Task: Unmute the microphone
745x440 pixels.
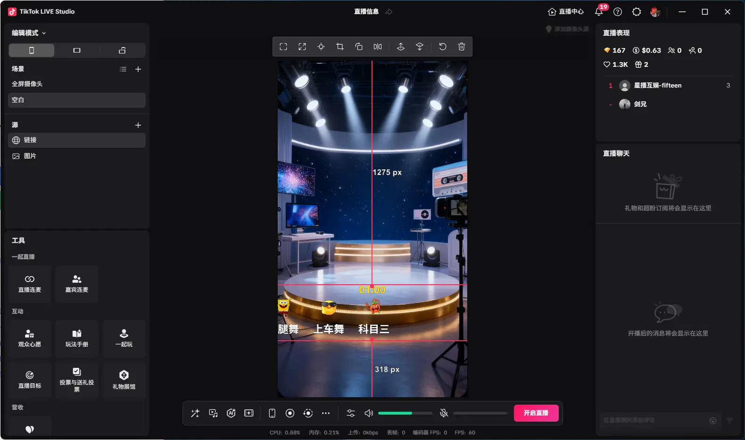Action: click(444, 413)
